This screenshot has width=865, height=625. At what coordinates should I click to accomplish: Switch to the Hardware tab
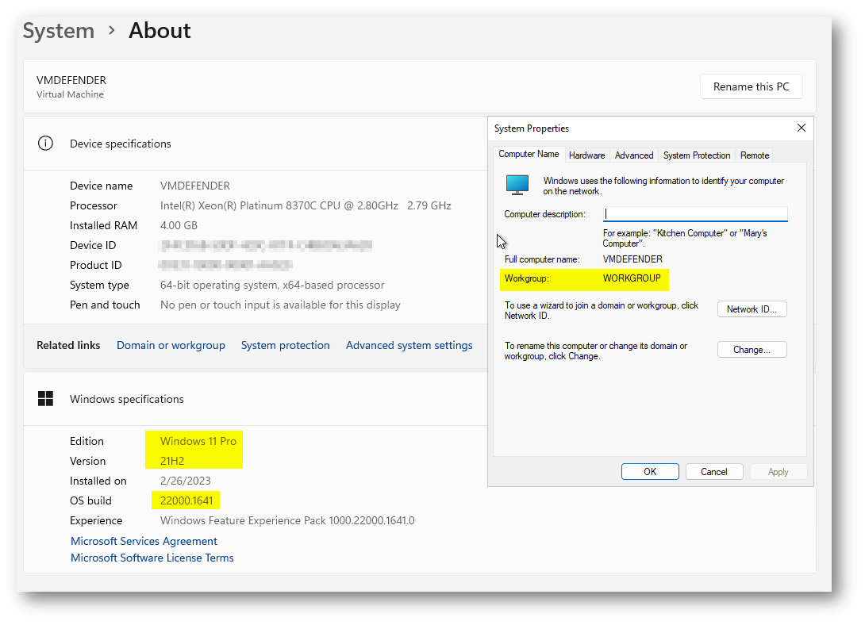(x=586, y=155)
